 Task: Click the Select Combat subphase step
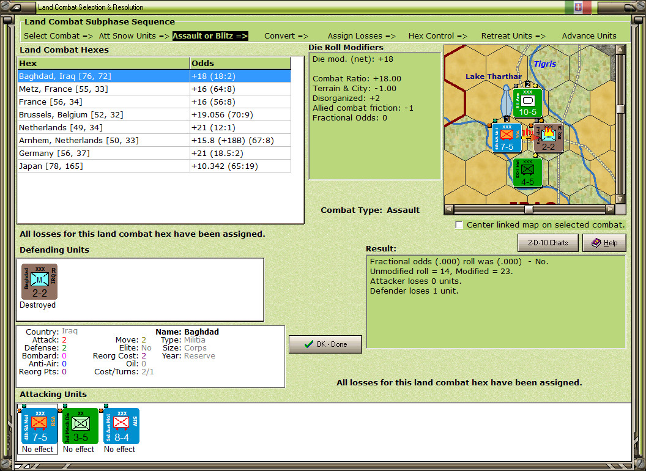[x=58, y=36]
